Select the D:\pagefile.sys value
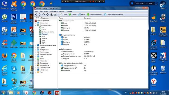The height and width of the screenshot is (95, 169). coord(89,51)
